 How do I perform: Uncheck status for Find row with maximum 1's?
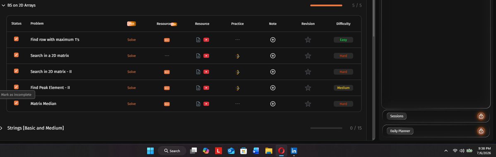coord(16,39)
